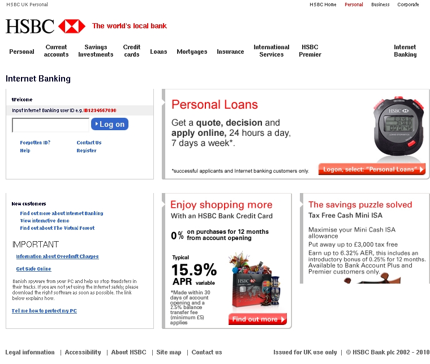Viewport: 430px width, 364px height.
Task: Click the savings puzzle solved banner heading
Action: pyautogui.click(x=360, y=204)
